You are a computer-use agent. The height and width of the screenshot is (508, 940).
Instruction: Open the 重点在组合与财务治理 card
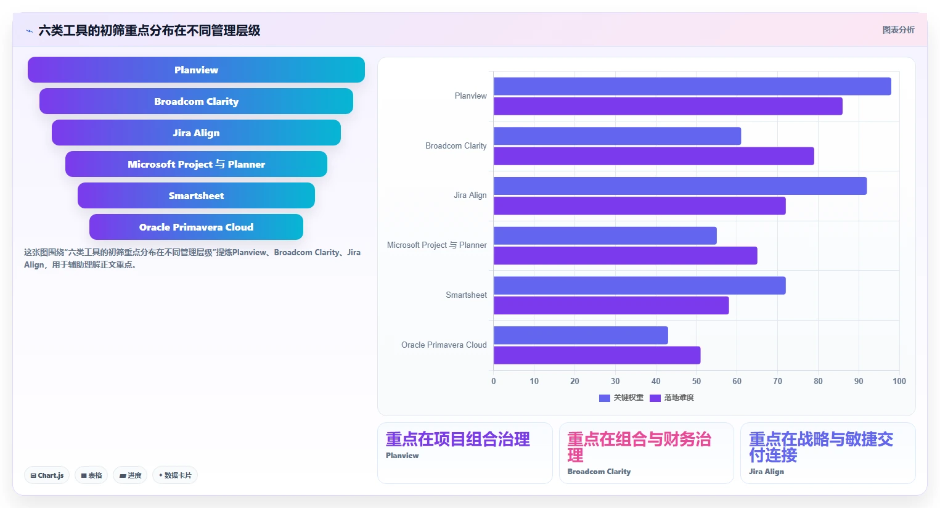tap(646, 453)
